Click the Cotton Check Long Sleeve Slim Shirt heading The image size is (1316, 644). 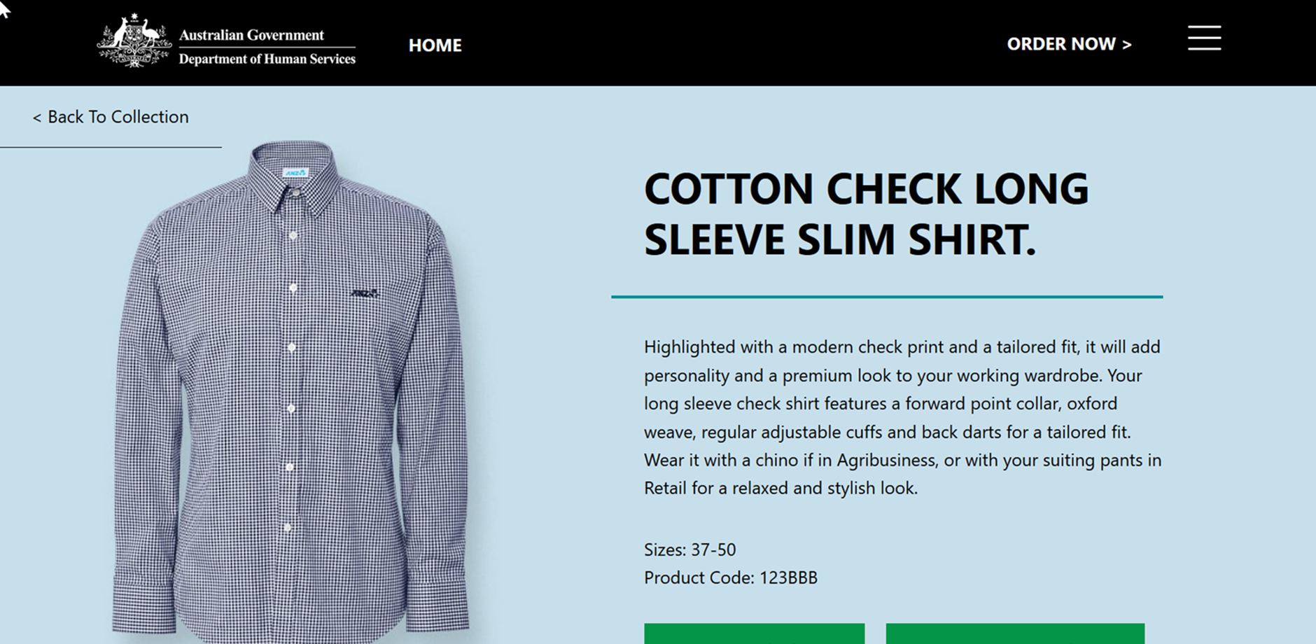pos(866,213)
